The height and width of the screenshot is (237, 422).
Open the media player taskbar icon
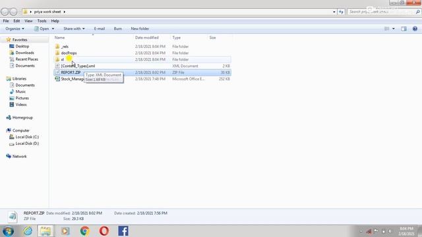coord(65,231)
